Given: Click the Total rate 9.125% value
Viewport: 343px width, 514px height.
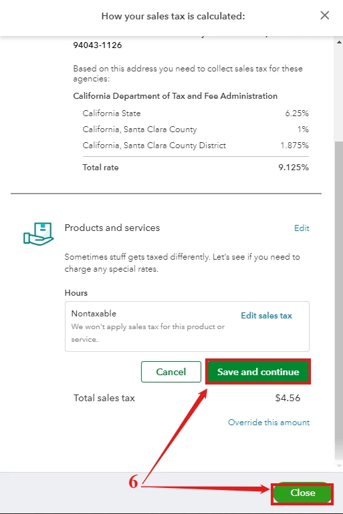Looking at the screenshot, I should point(294,168).
